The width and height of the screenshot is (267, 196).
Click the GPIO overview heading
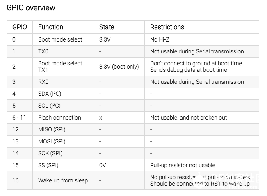31,8
